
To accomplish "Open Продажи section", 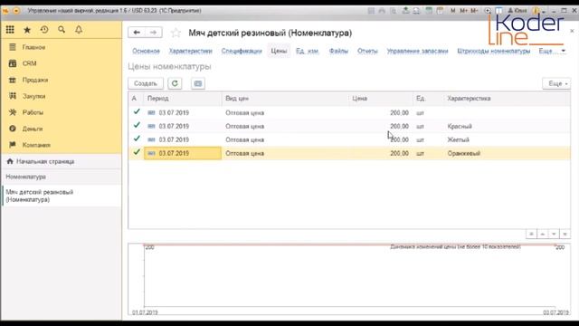I will (x=35, y=80).
